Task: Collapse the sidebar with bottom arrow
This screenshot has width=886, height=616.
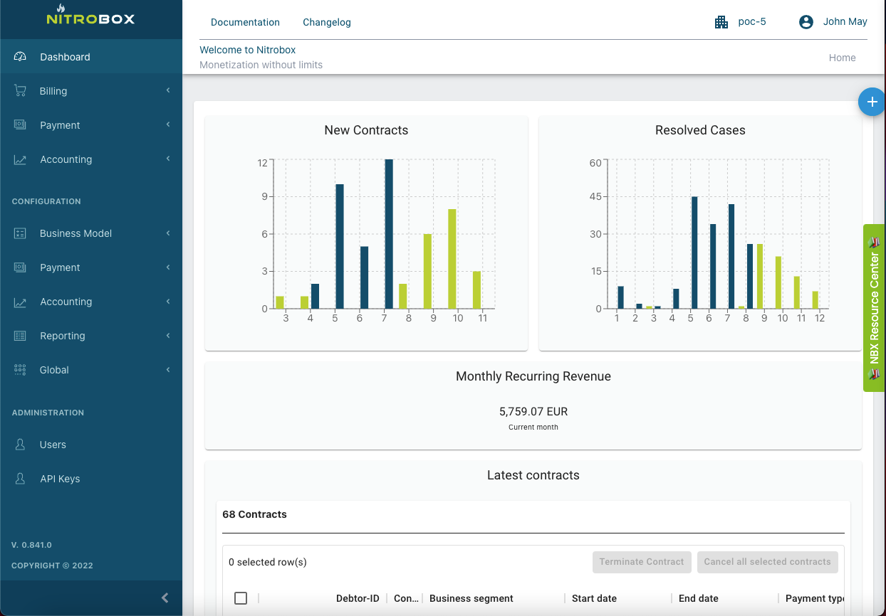Action: 165,598
